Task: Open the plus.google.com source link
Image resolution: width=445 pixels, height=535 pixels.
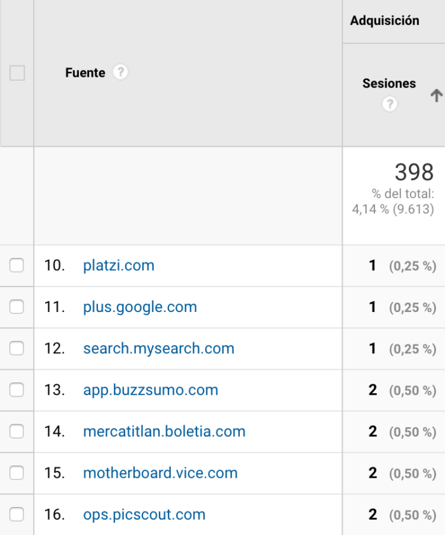Action: point(140,307)
